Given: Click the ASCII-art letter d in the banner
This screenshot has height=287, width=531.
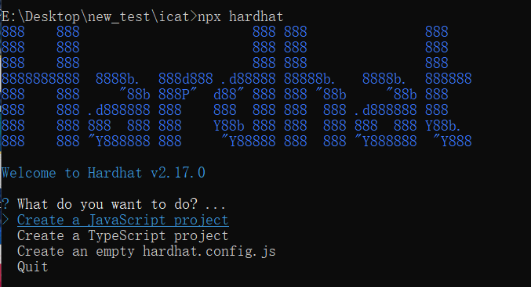Looking at the screenshot, I should (245, 87).
